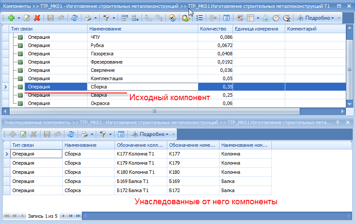Click the grey rows with X icon

click(213, 18)
